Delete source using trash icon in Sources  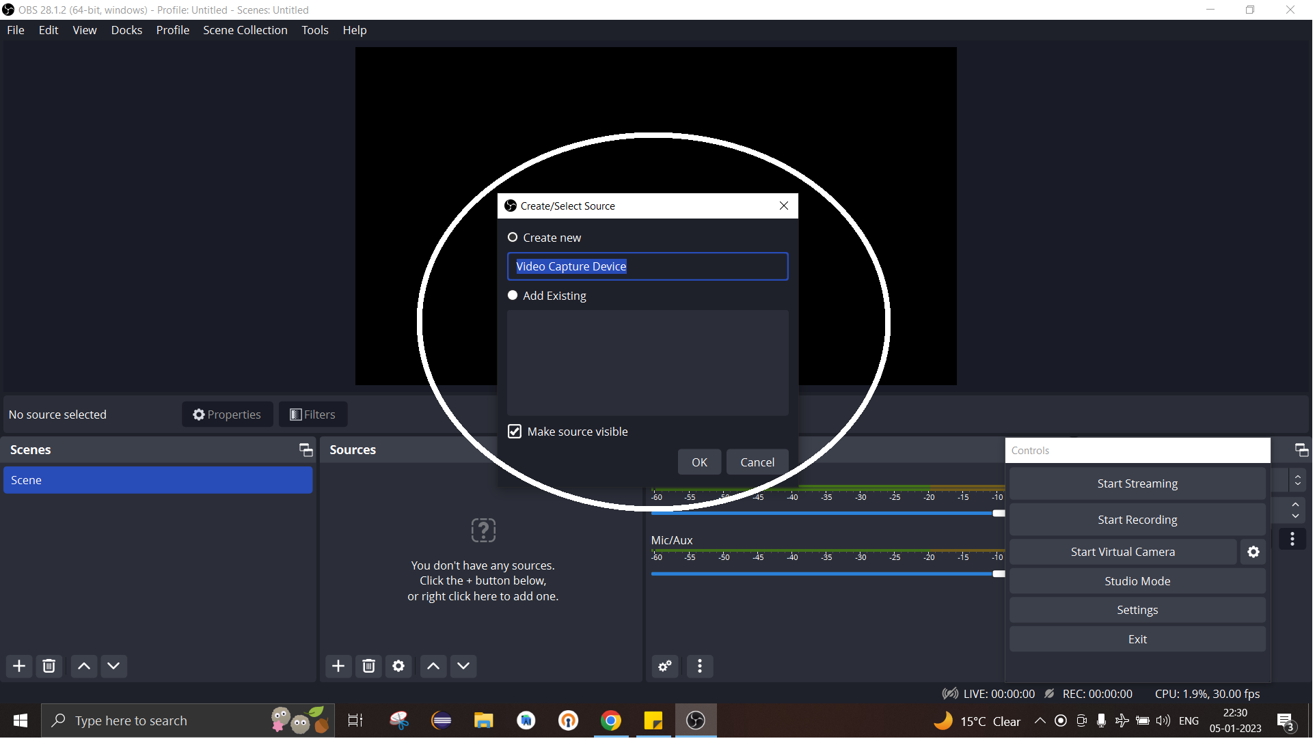pos(369,667)
